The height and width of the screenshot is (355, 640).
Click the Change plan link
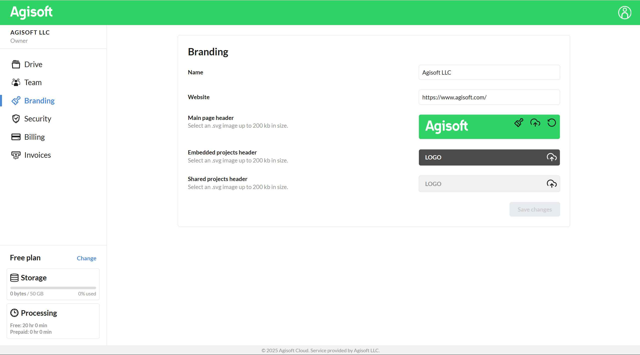tap(86, 258)
